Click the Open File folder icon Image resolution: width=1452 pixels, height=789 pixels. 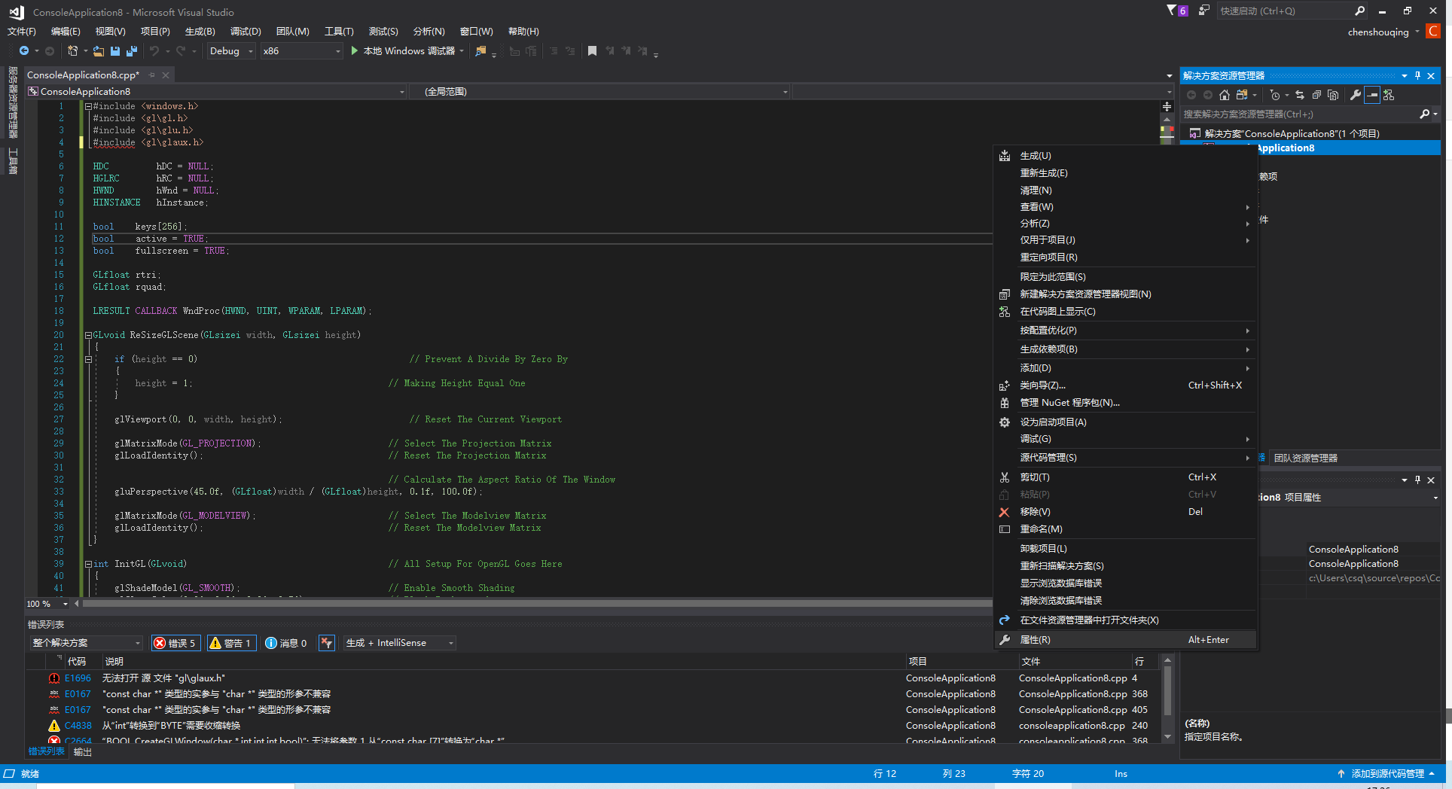(x=99, y=51)
